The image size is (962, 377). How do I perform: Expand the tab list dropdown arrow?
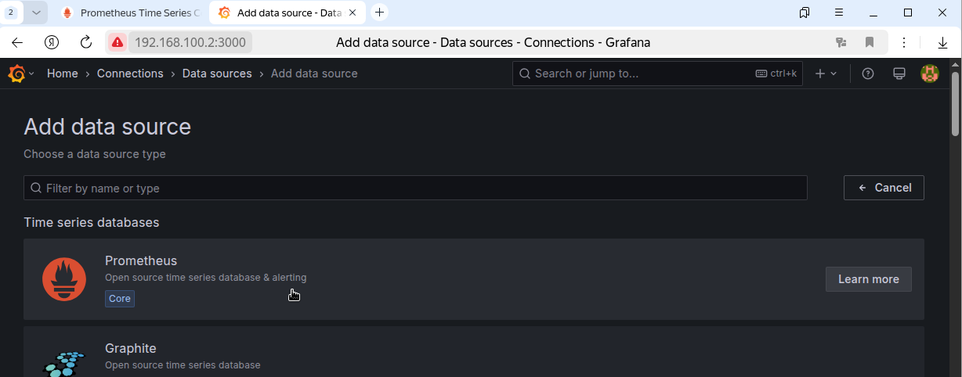point(36,13)
